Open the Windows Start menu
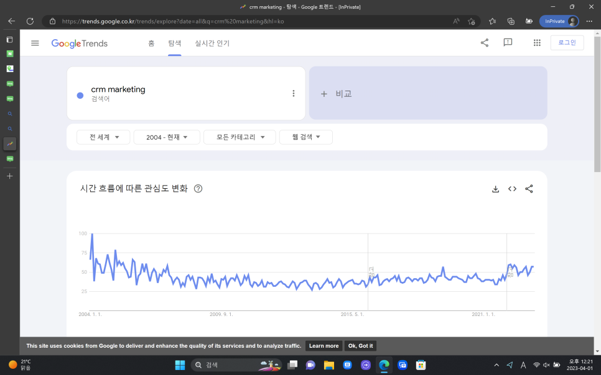 point(180,365)
